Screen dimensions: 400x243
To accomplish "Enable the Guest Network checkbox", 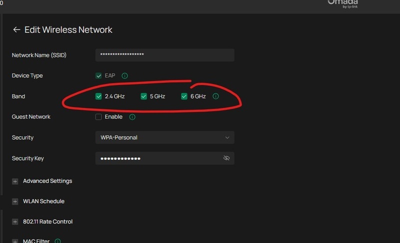I will pyautogui.click(x=98, y=117).
